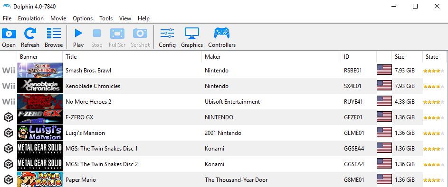Select the F-ZERO GX title text
Image resolution: width=448 pixels, height=187 pixels.
(79, 117)
